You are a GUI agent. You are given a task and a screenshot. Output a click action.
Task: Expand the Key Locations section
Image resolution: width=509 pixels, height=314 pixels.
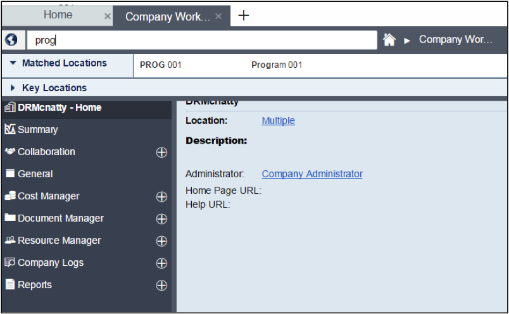(x=13, y=88)
